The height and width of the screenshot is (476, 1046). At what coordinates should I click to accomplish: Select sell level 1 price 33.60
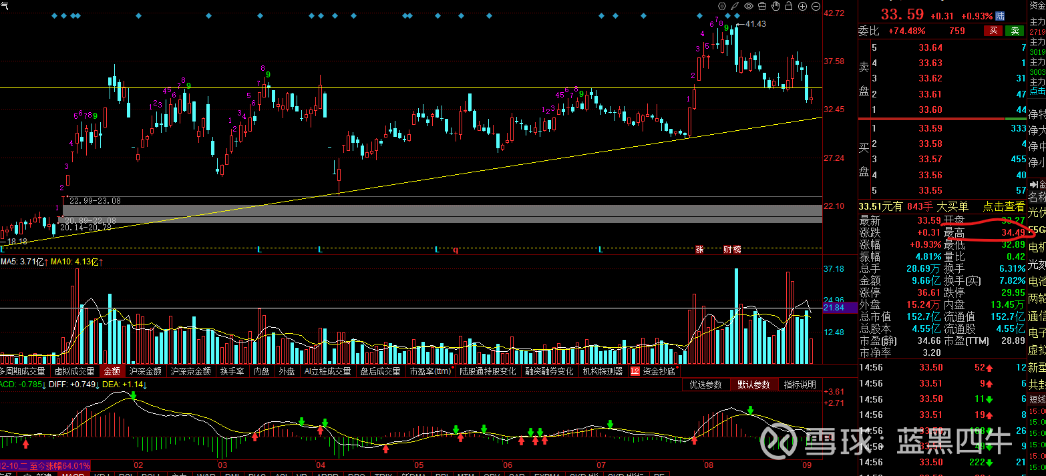[x=930, y=109]
